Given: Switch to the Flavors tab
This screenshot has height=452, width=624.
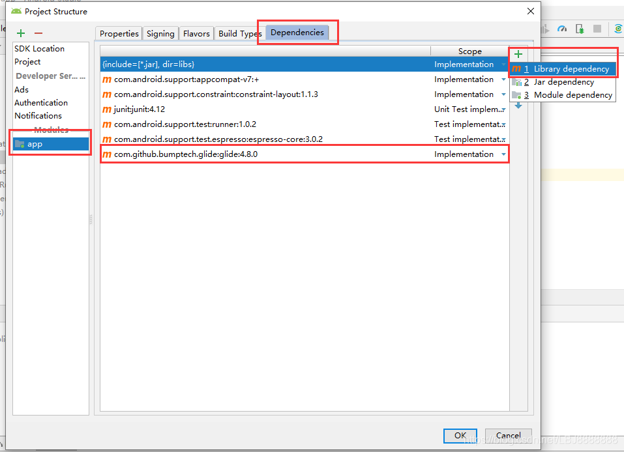Looking at the screenshot, I should (x=196, y=34).
